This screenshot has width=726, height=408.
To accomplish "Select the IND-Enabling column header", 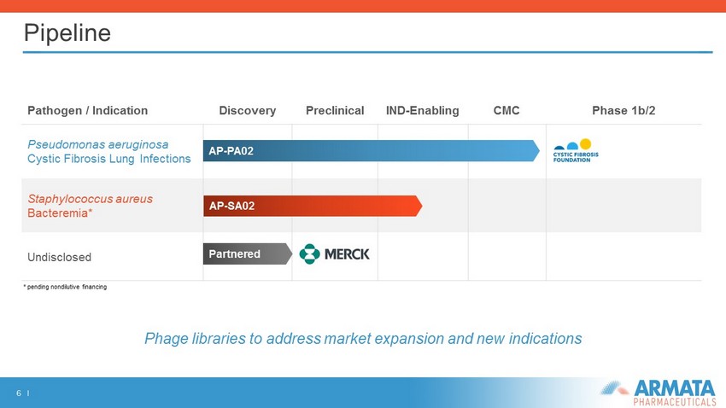I will [422, 111].
